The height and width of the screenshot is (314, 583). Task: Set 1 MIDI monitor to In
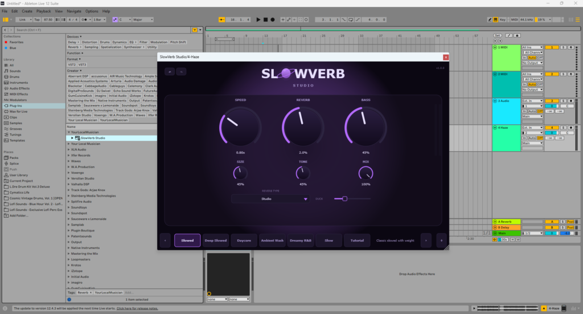524,58
